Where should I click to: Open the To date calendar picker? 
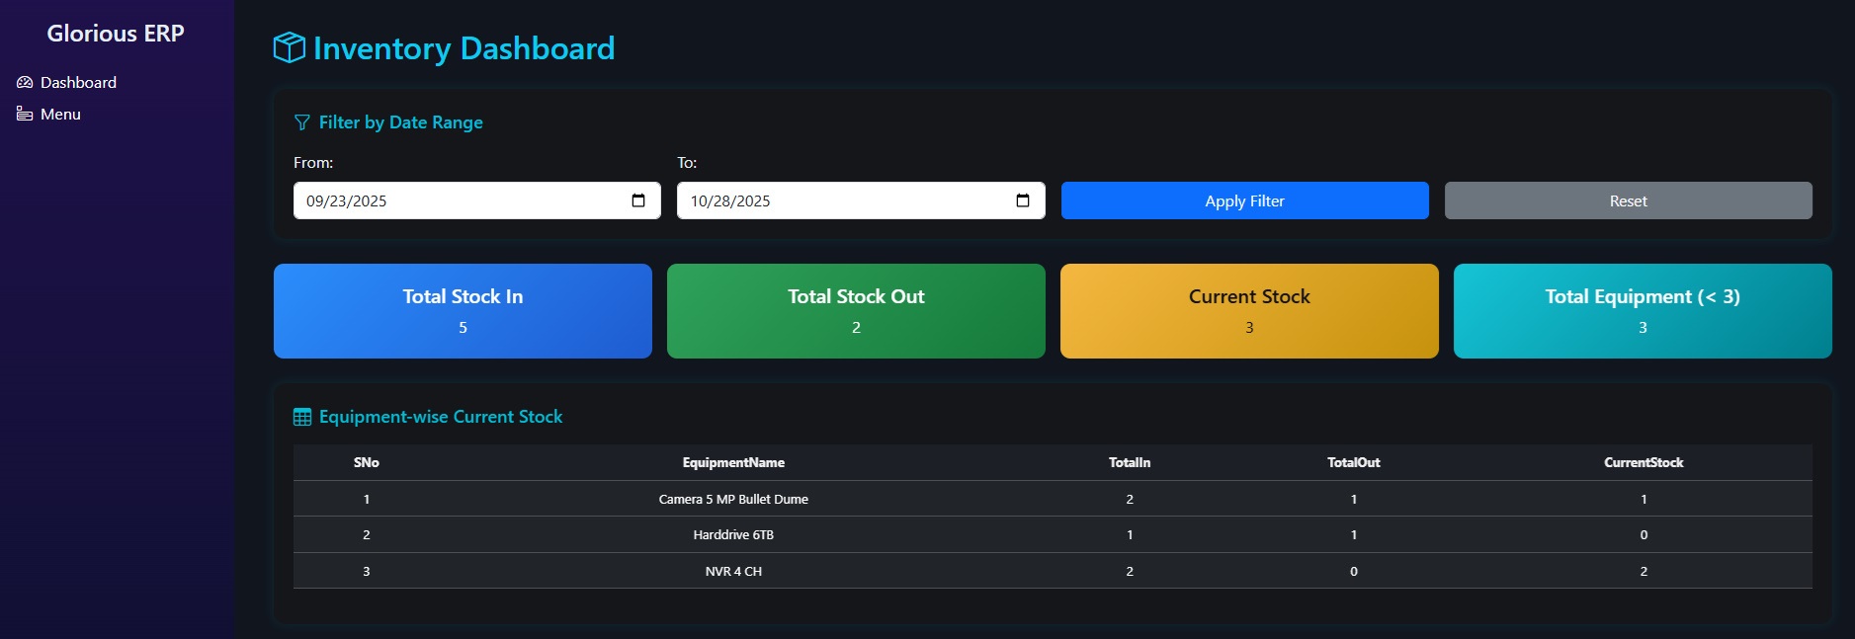click(x=1023, y=200)
